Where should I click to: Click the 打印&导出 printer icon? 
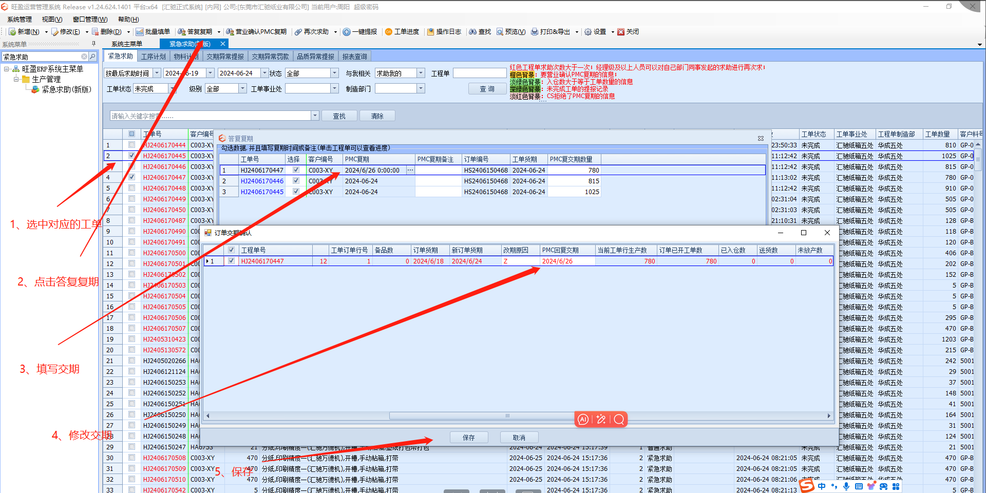(535, 32)
